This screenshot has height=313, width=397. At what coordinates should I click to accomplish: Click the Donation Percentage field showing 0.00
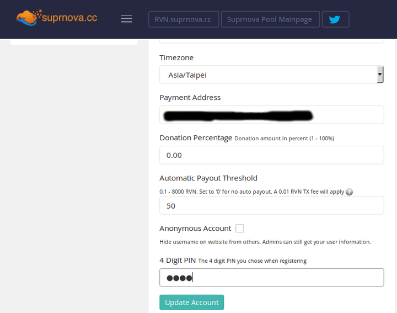[x=271, y=155]
